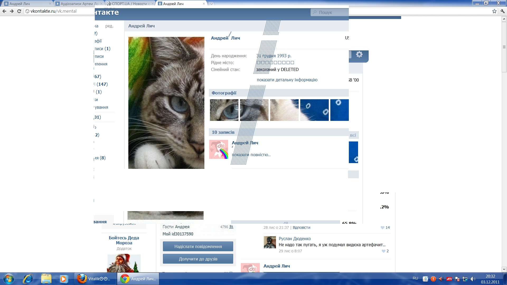Switch to the Аудіозаписи Артем tab
This screenshot has width=507, height=285.
[x=80, y=4]
